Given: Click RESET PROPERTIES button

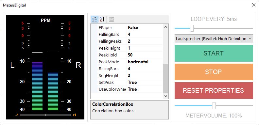Looking at the screenshot, I should click(214, 90).
